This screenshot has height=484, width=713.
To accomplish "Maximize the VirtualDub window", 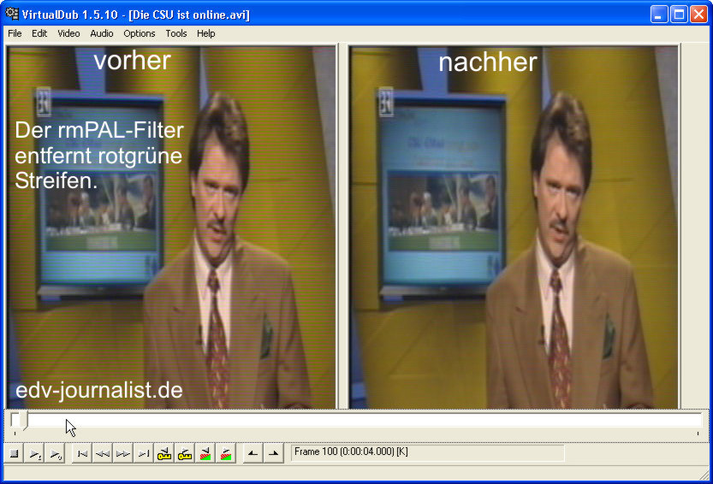I will [679, 14].
